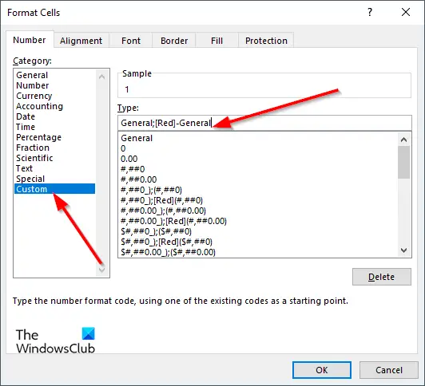This screenshot has height=386, width=425.
Task: Open the Fill tab
Action: point(216,41)
